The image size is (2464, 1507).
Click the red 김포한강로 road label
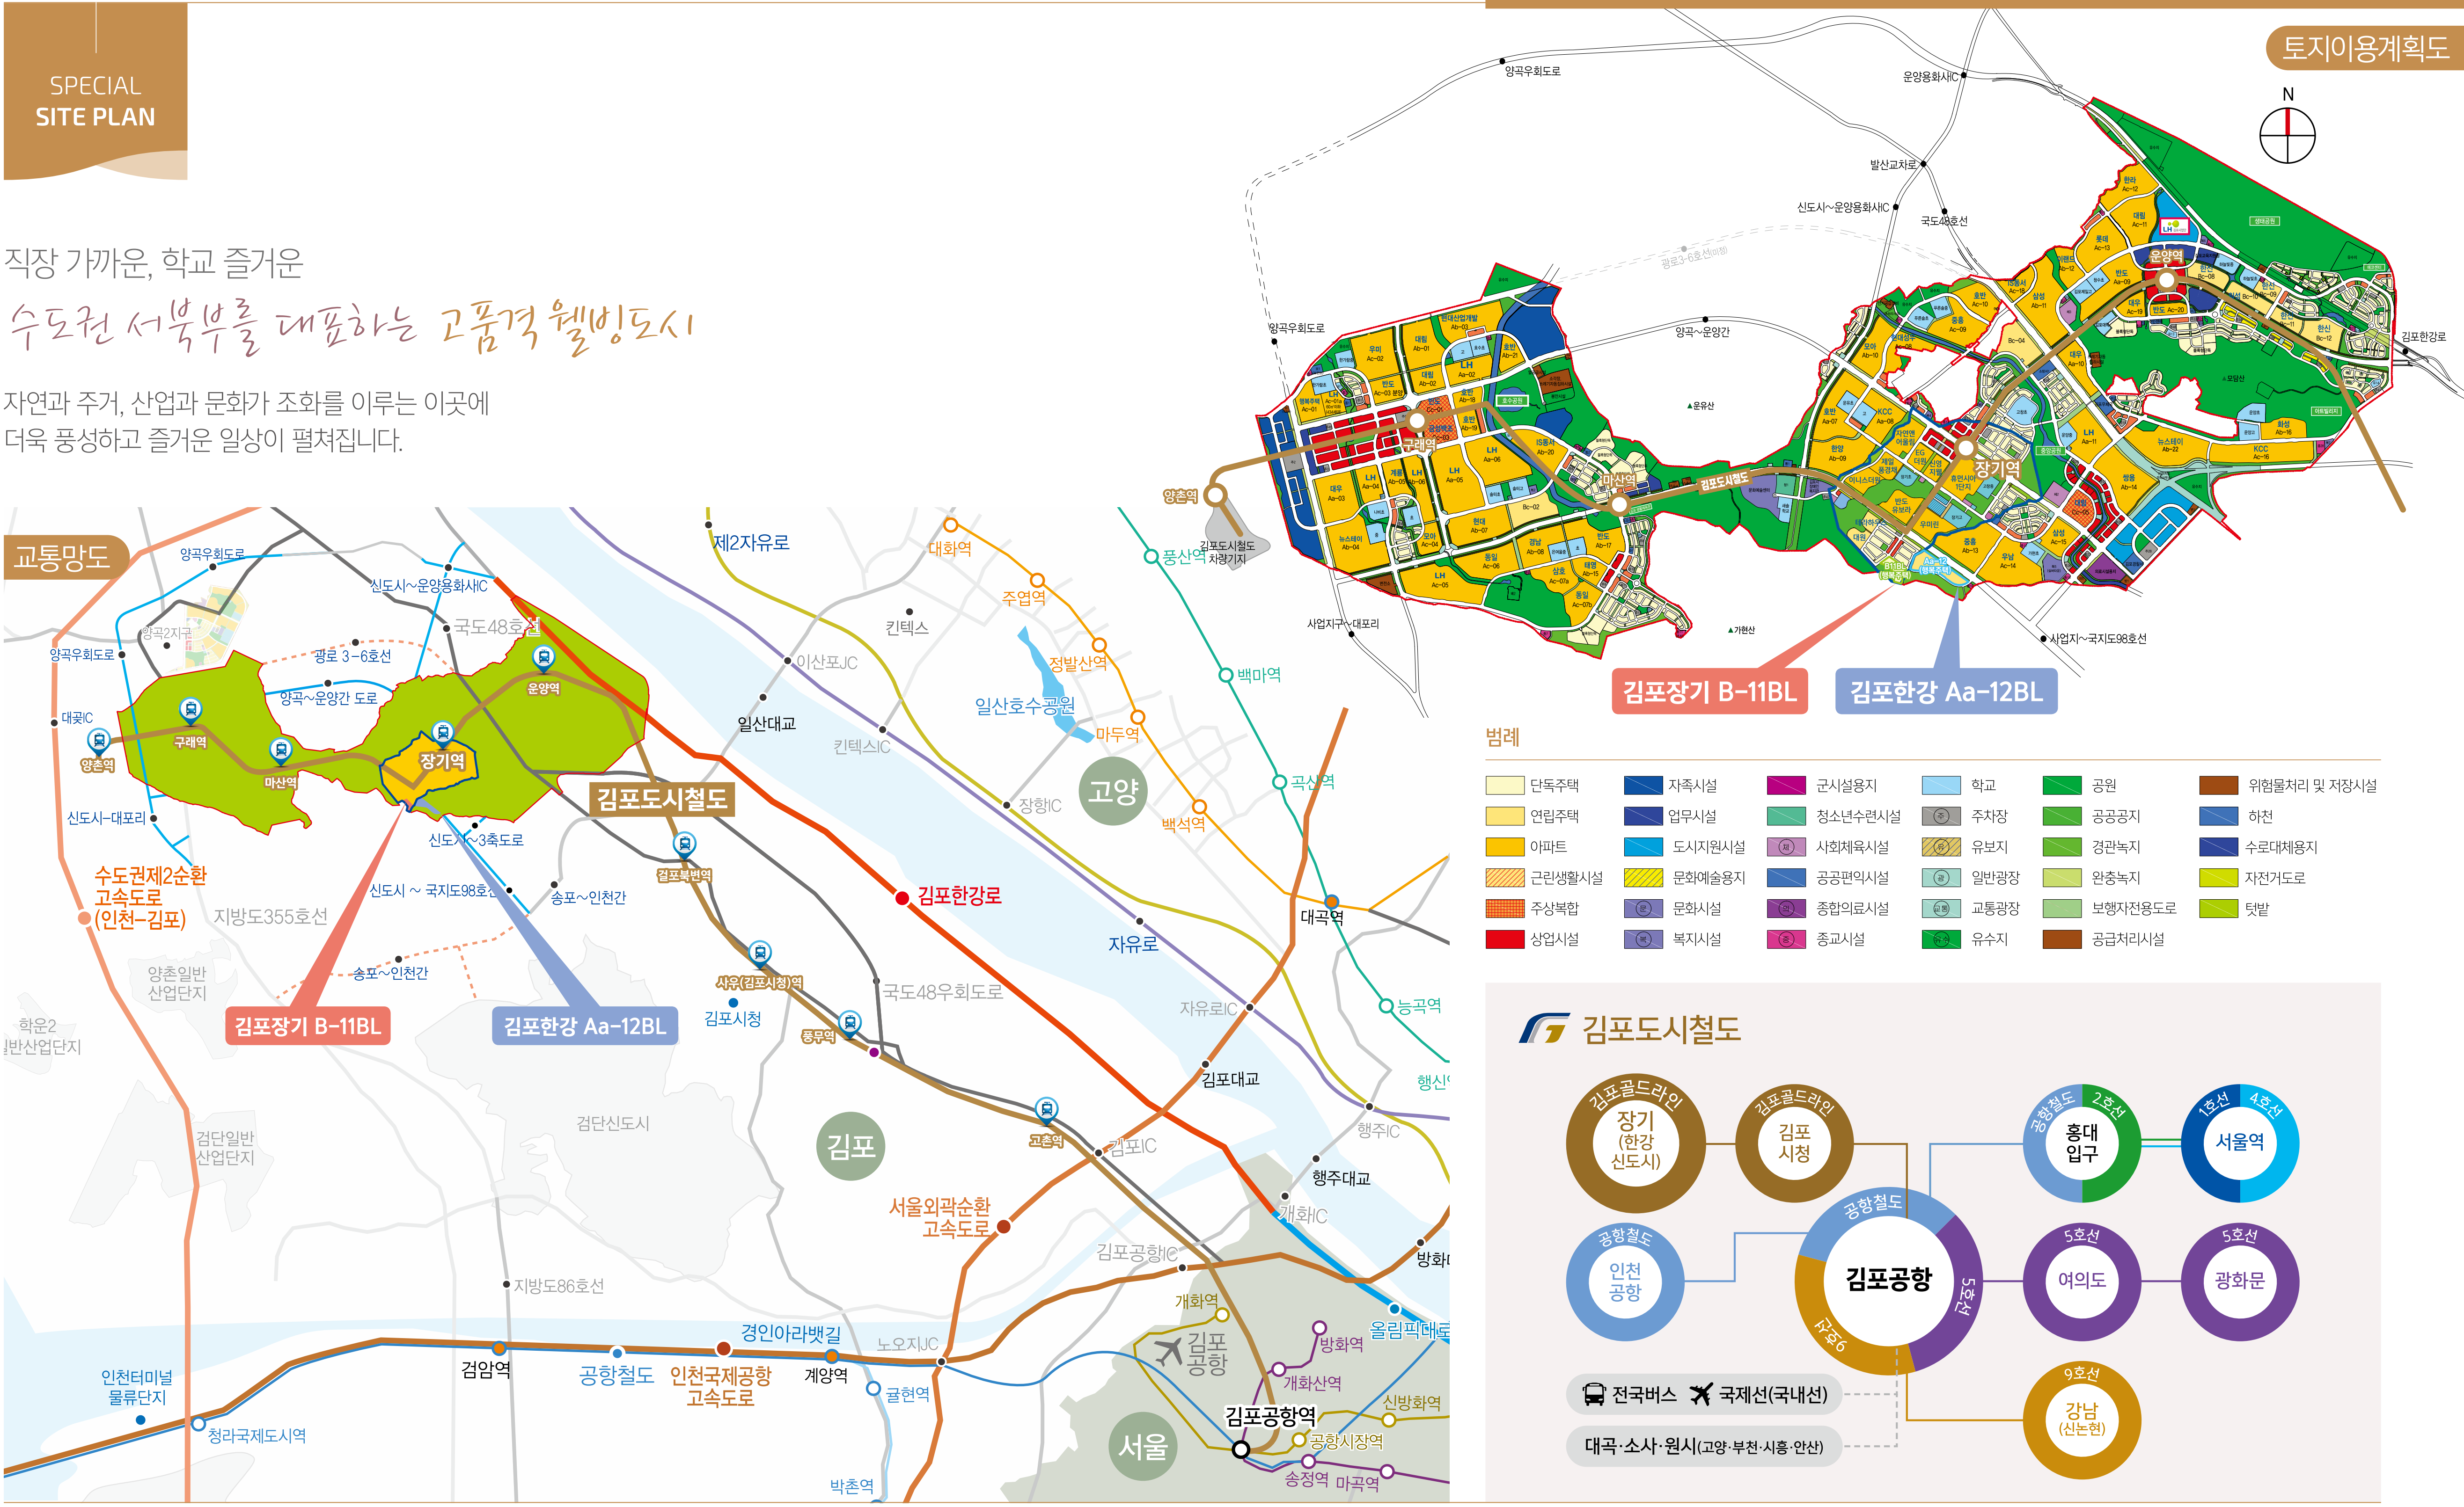(959, 895)
